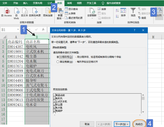This screenshot has height=127, width=164.
Task: Open the 自其他来源 data source menu
Action: (35, 13)
